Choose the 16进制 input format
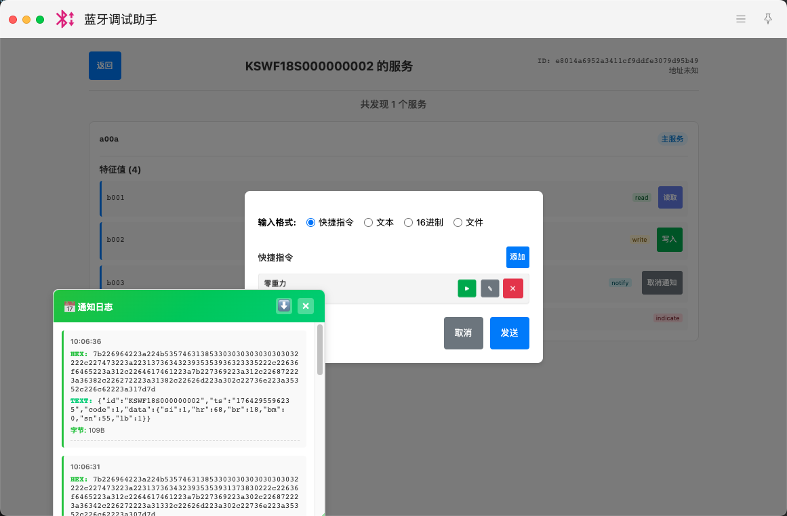Viewport: 787px width, 516px height. 408,222
